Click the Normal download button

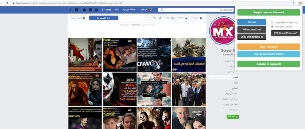coord(251,22)
